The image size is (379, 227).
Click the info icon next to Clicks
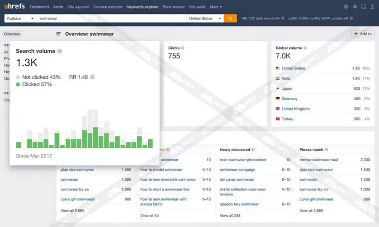[x=183, y=48]
